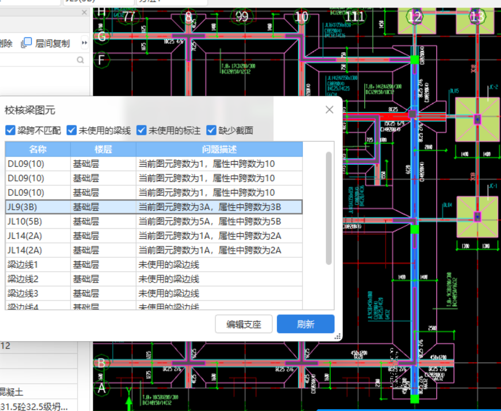The image size is (501, 411).
Task: Select the 梁边线1 row
Action: pyautogui.click(x=154, y=265)
